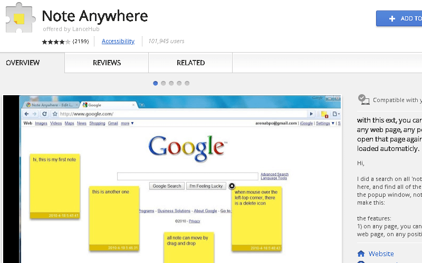Select the third carousel dot
422x263 pixels.
tap(171, 83)
